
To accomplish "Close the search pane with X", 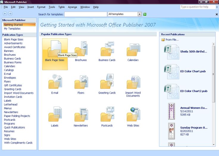I will pyautogui.click(x=217, y=14).
